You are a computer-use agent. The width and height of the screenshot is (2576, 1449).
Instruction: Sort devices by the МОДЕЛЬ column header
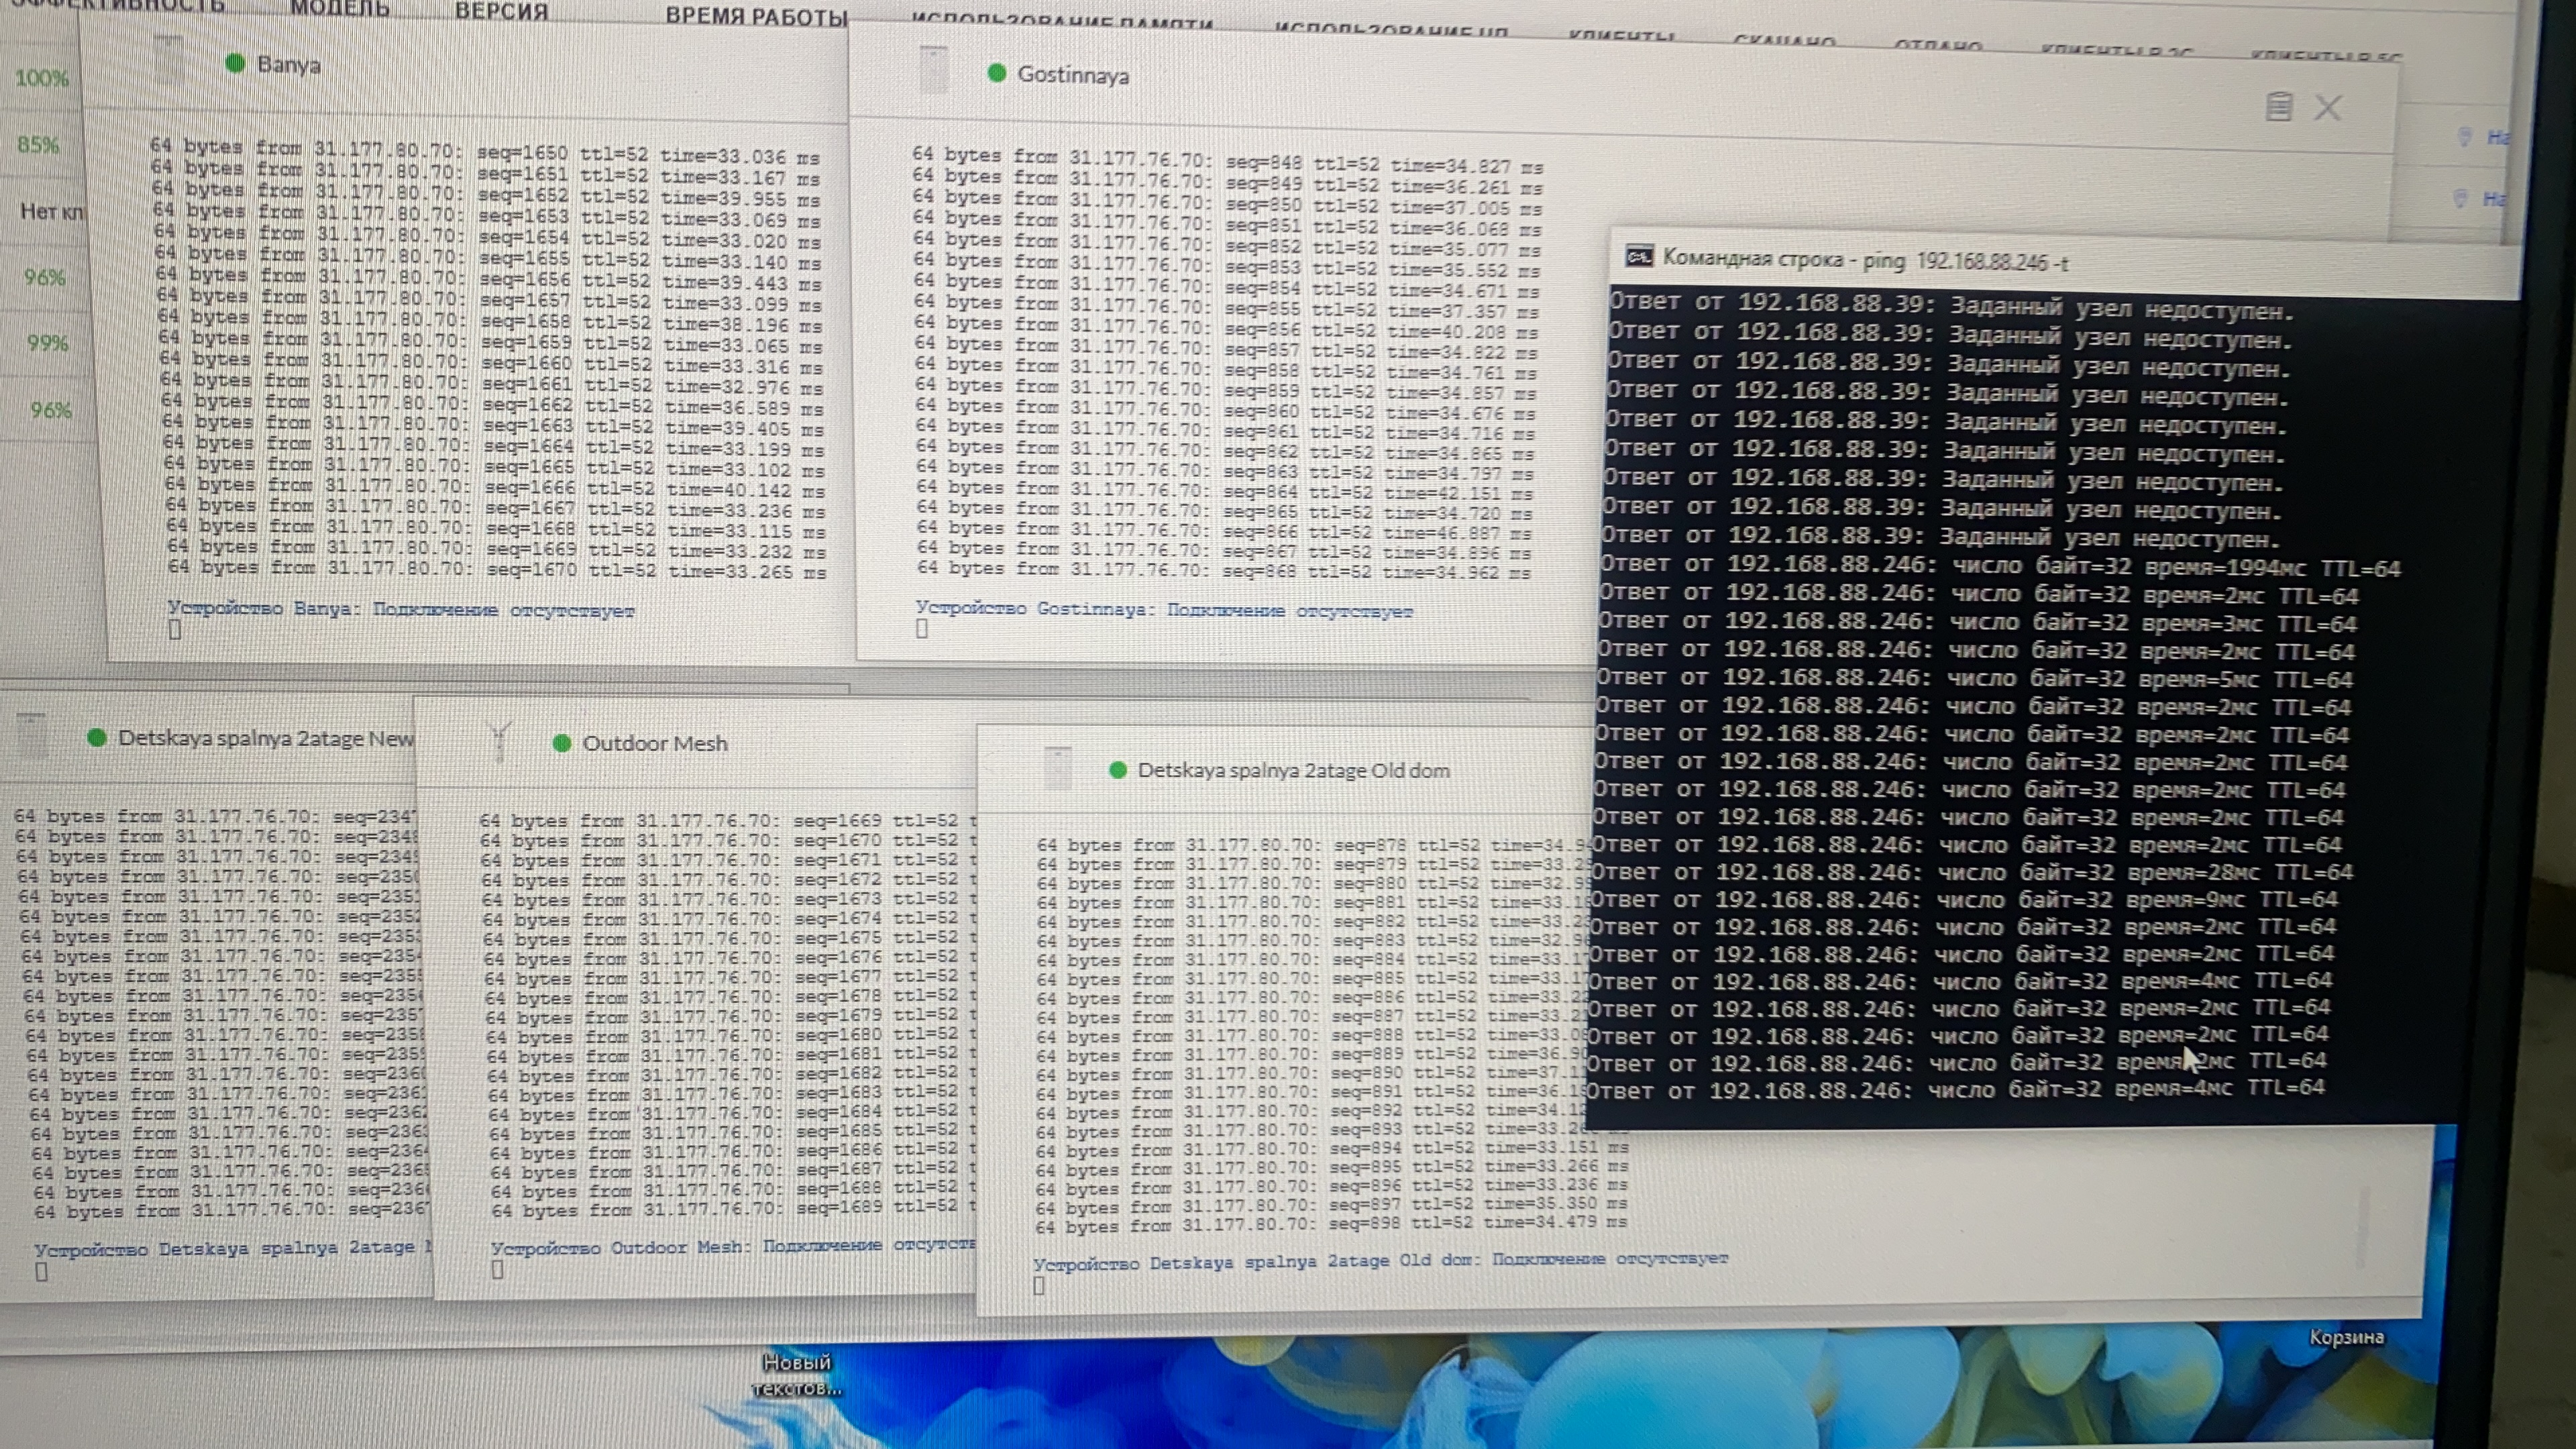point(340,9)
